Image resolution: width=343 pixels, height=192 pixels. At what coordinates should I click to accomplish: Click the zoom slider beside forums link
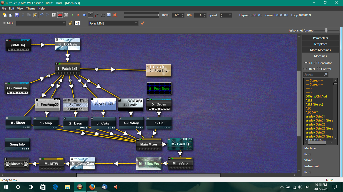tap(326, 30)
